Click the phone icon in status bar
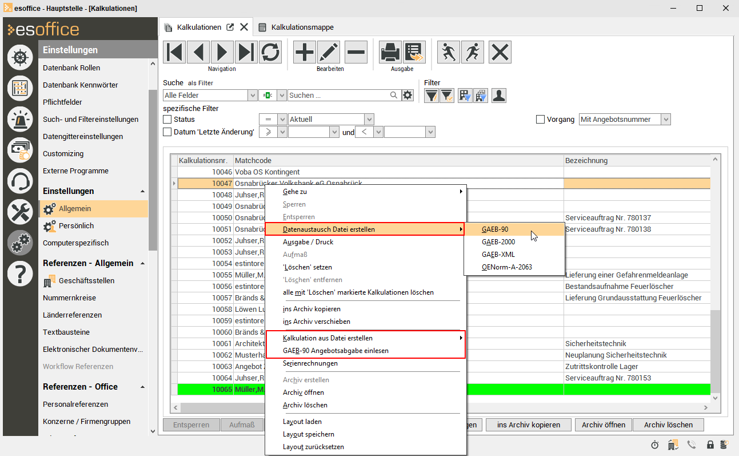Image resolution: width=739 pixels, height=456 pixels. point(692,445)
